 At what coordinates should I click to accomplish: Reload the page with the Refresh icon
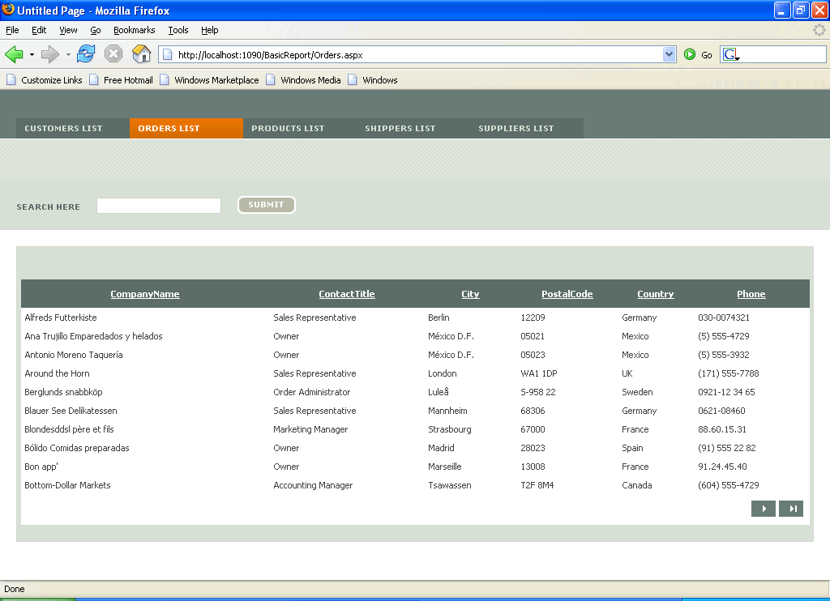click(x=86, y=54)
